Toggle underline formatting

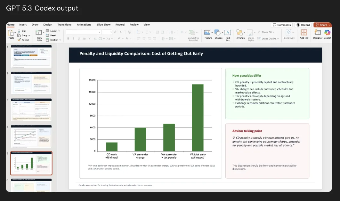(79, 39)
